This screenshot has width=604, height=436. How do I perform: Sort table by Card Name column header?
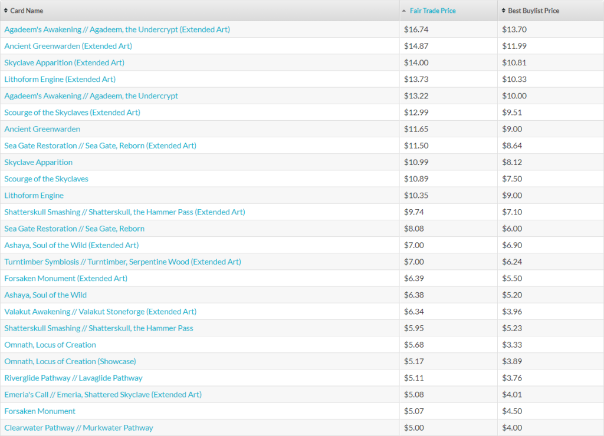(x=199, y=11)
